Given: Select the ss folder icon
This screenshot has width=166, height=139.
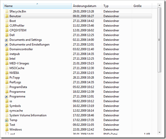Looking at the screenshot, I should (7, 101).
